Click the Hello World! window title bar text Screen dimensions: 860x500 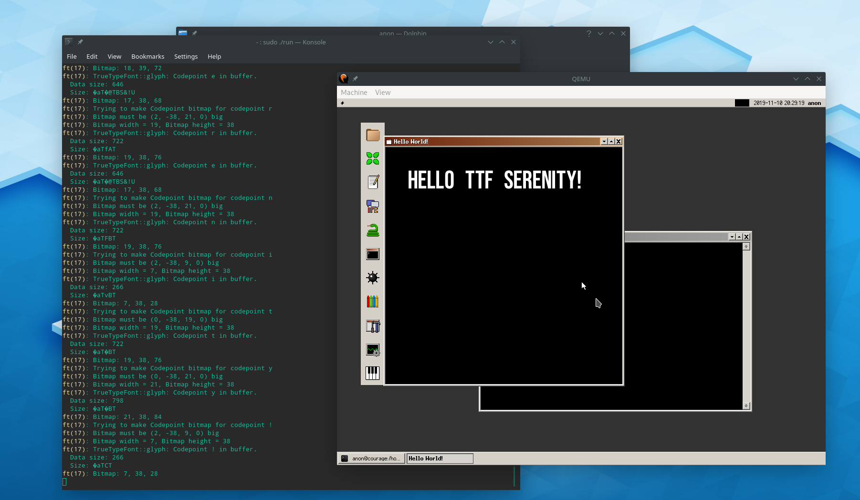(x=411, y=142)
